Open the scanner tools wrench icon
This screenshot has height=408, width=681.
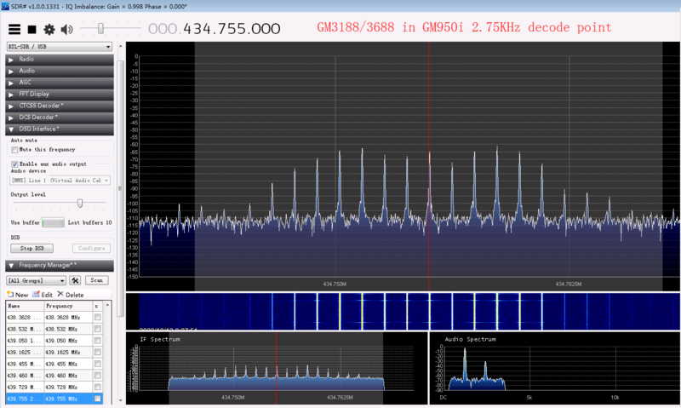point(75,281)
